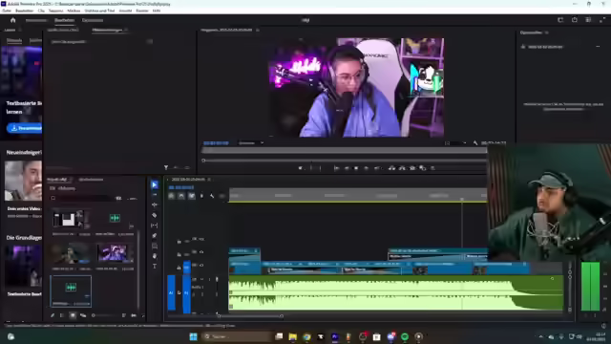Select Tutorials tab in Learn panel
Screen dimensions: 611x344
[14, 40]
